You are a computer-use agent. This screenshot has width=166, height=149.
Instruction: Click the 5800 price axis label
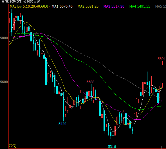[4, 38]
